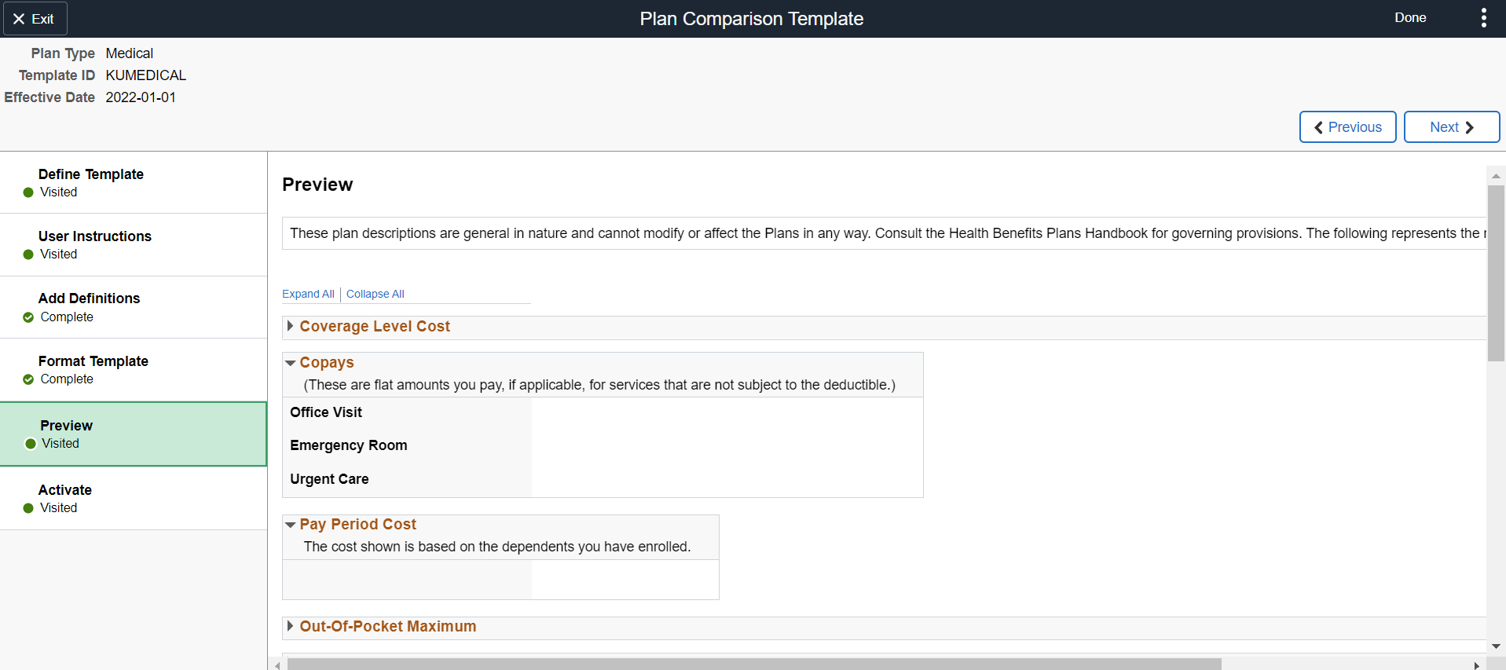Open the three-dot actions menu

[x=1483, y=18]
